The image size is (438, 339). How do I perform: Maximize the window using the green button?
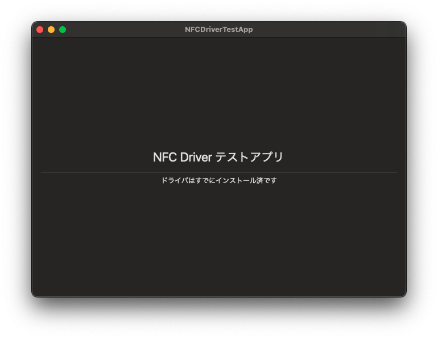63,30
